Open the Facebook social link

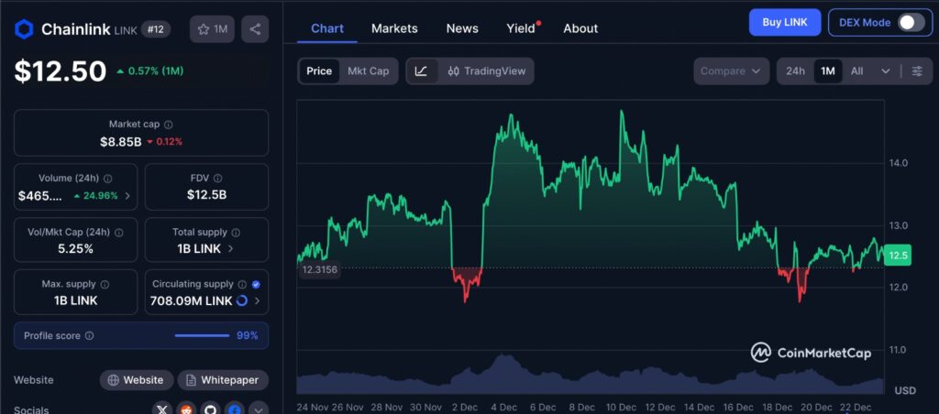(234, 410)
